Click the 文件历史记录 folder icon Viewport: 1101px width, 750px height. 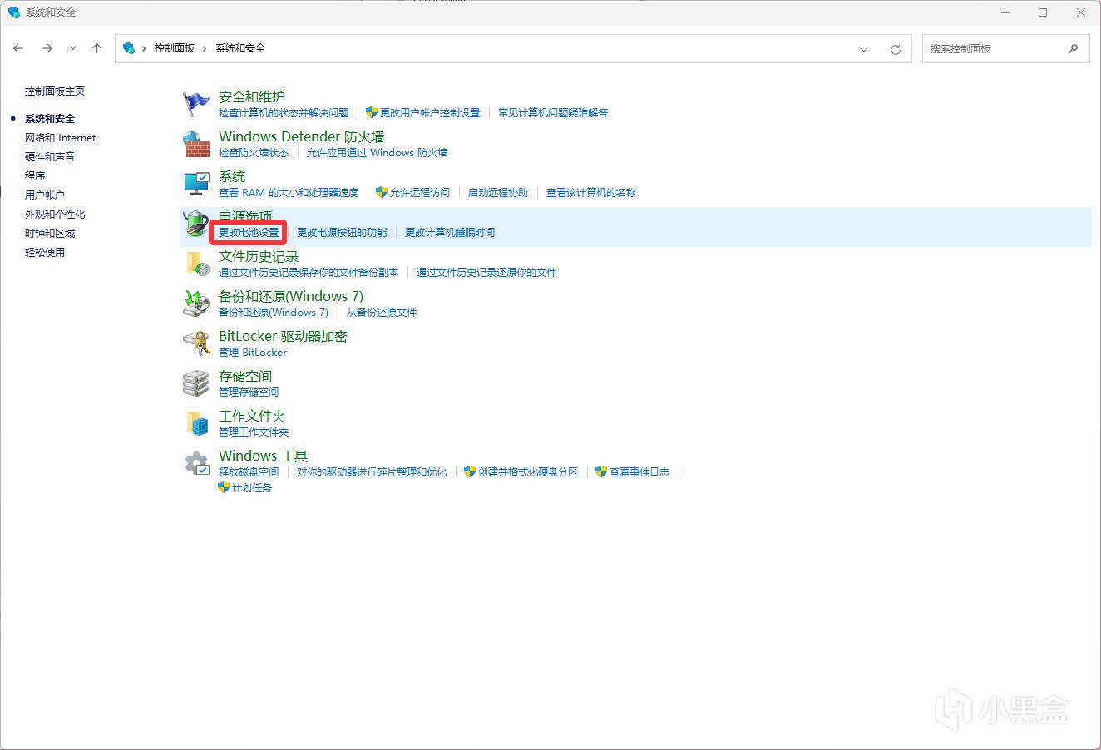click(196, 264)
